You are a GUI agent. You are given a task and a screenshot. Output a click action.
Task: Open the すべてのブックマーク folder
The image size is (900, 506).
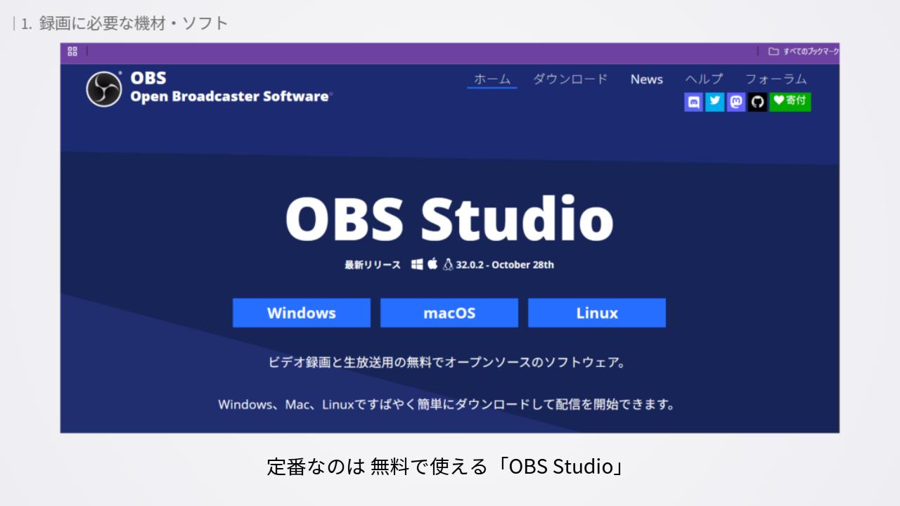804,51
